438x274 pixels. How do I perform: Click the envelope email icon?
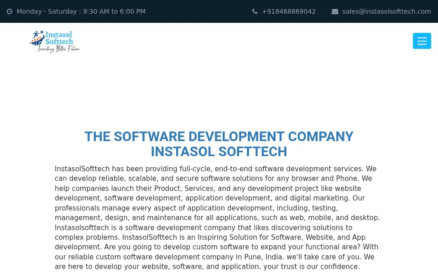tap(335, 11)
